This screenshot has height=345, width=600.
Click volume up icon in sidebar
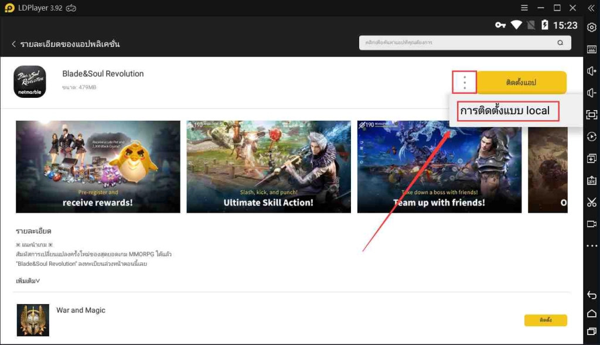592,71
